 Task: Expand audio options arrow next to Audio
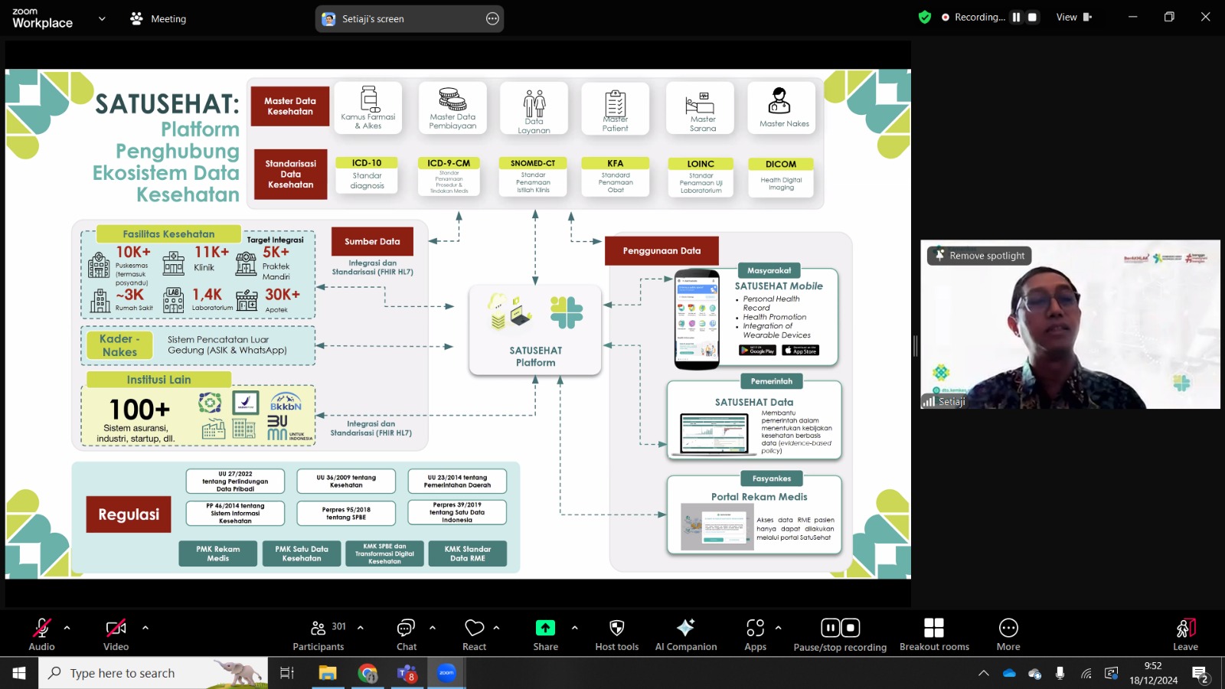[67, 628]
